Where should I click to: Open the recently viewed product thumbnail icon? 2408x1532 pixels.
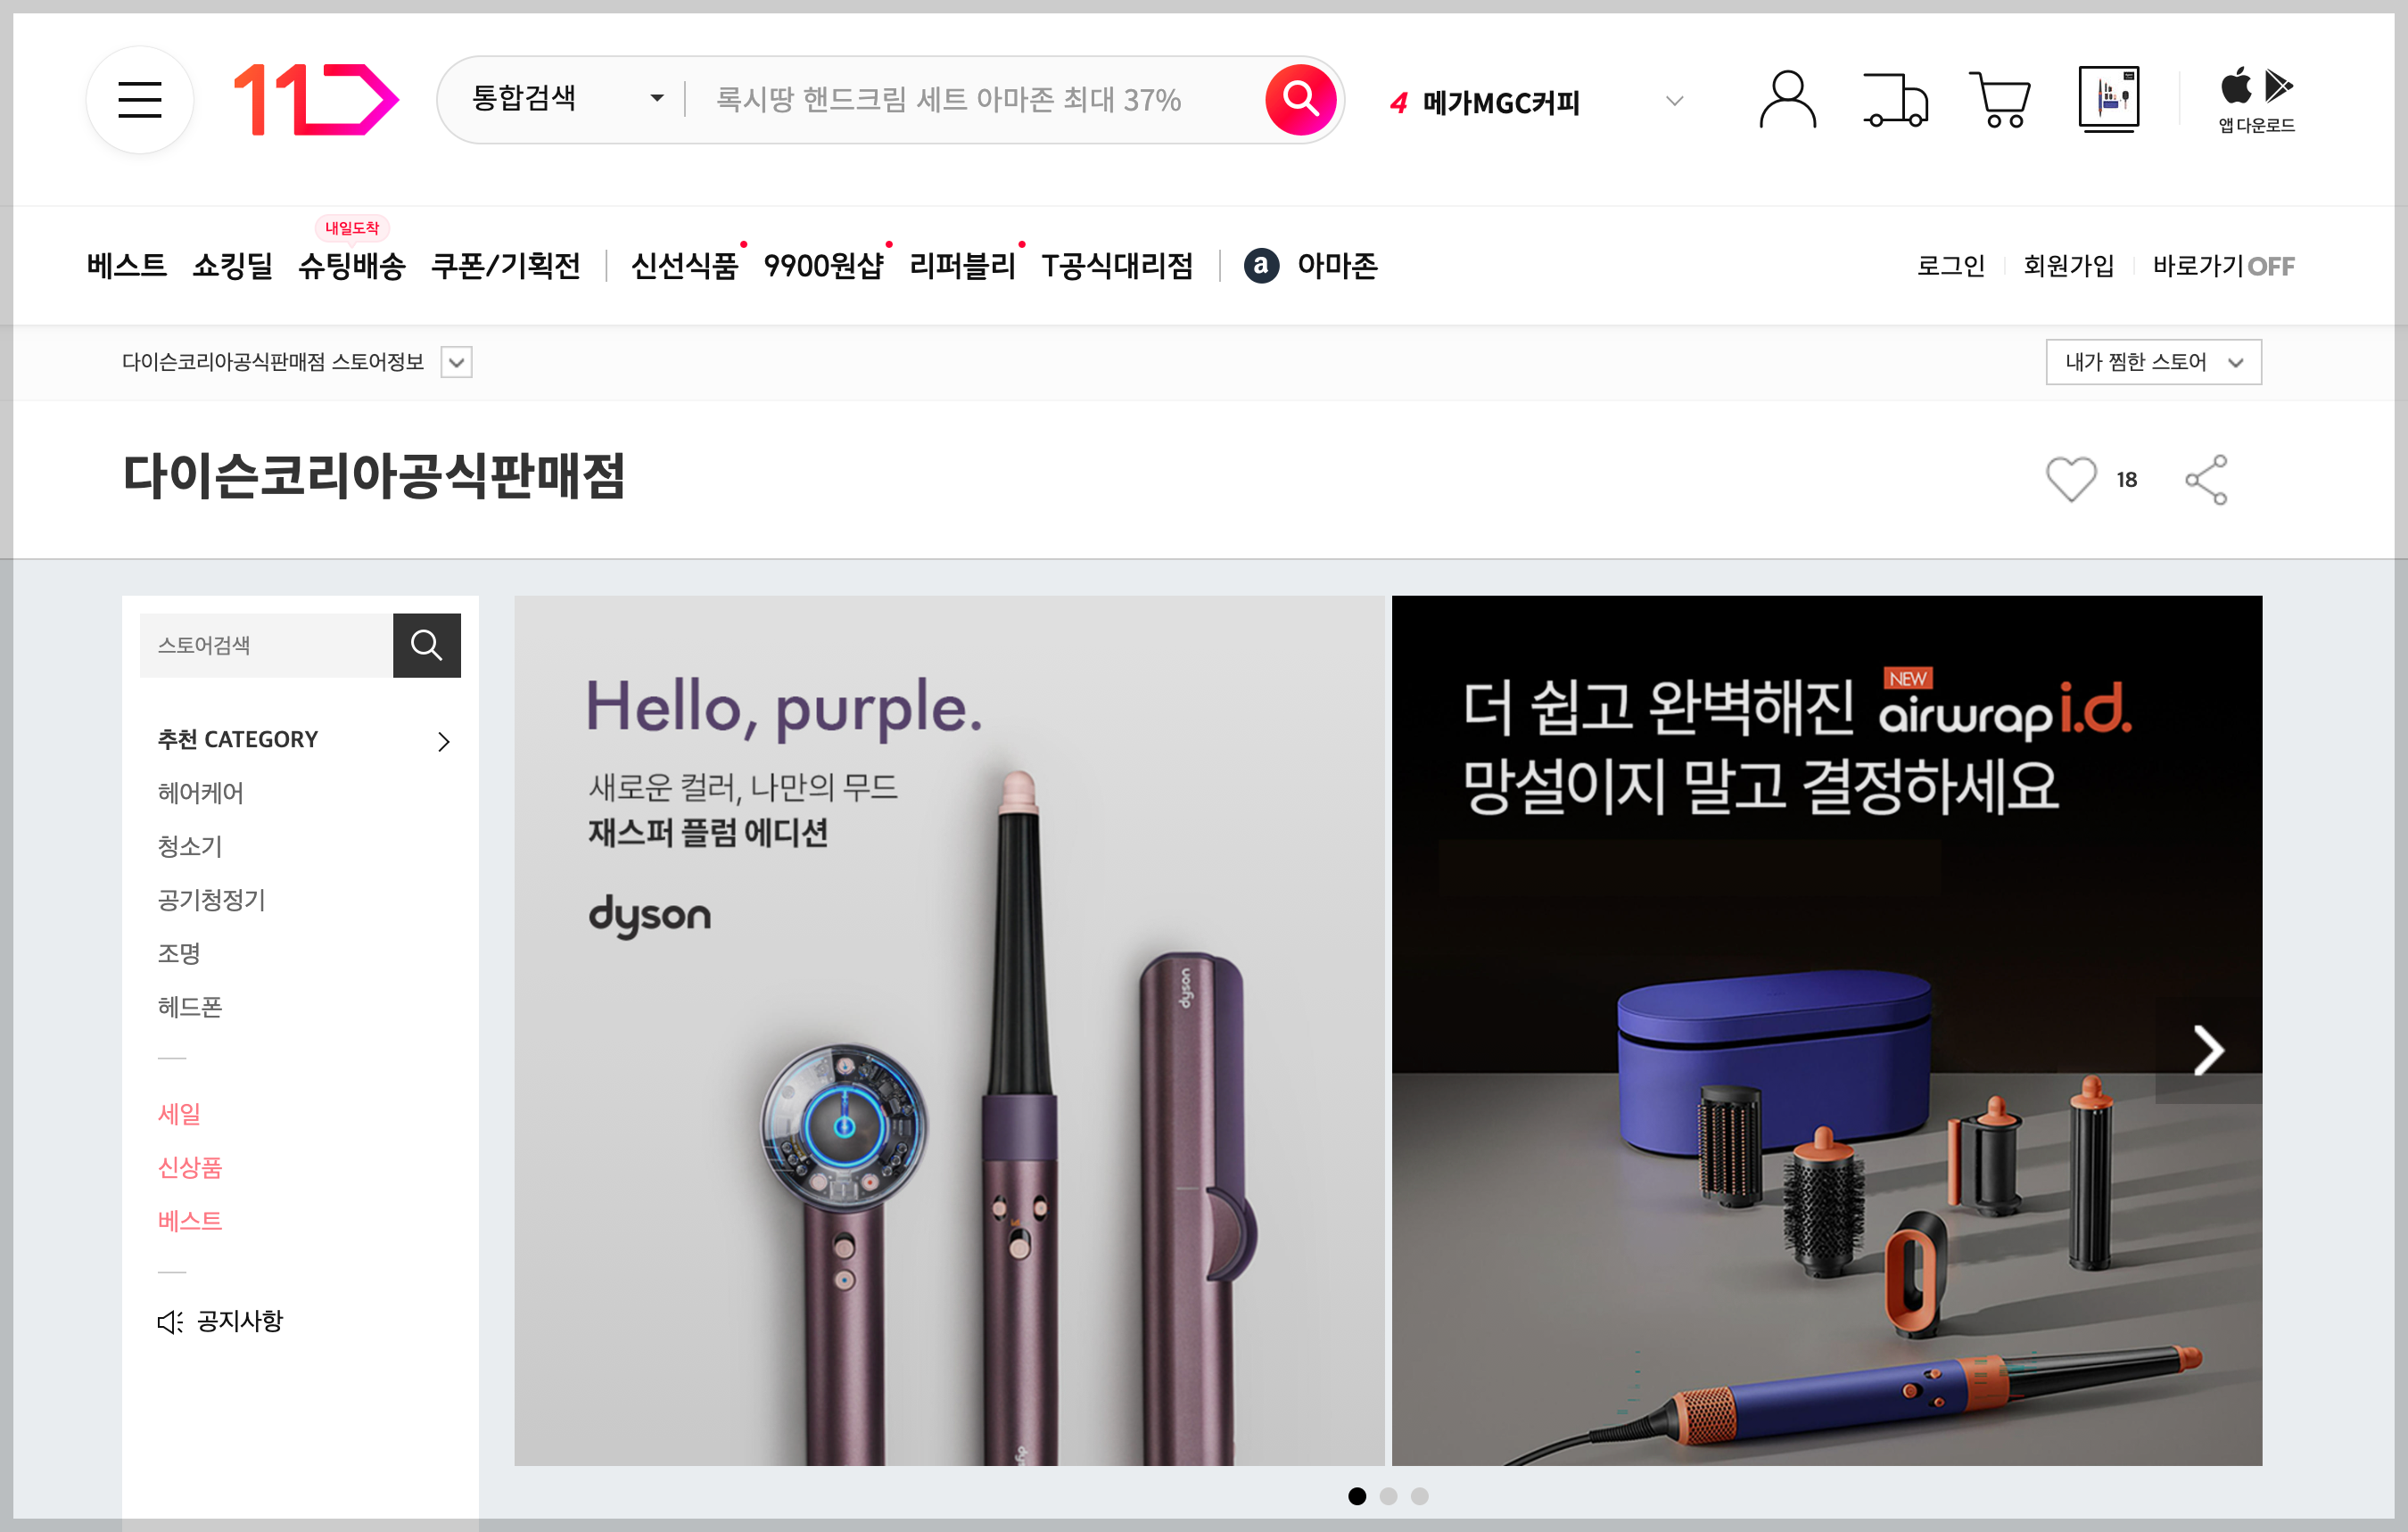pos(2108,99)
